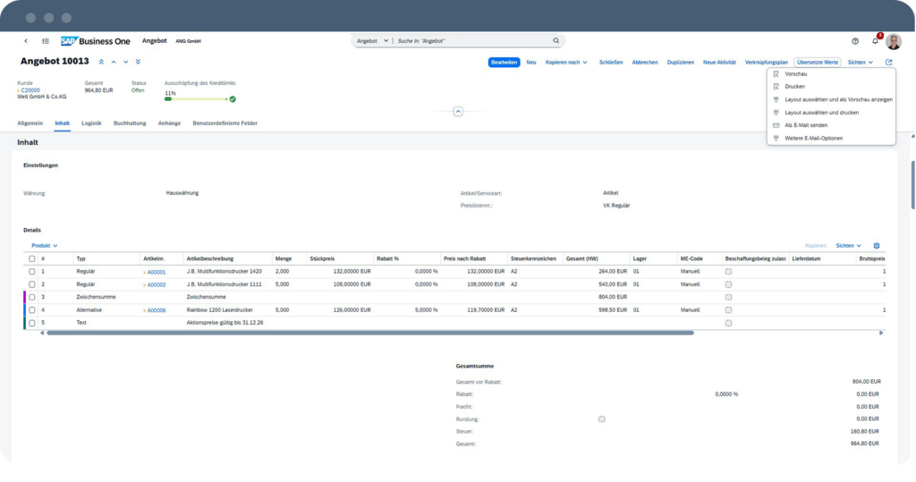Click into the Angebot search field

(473, 41)
